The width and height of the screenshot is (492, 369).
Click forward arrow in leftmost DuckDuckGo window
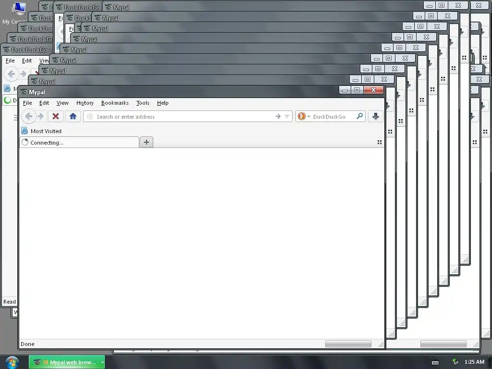click(x=23, y=74)
